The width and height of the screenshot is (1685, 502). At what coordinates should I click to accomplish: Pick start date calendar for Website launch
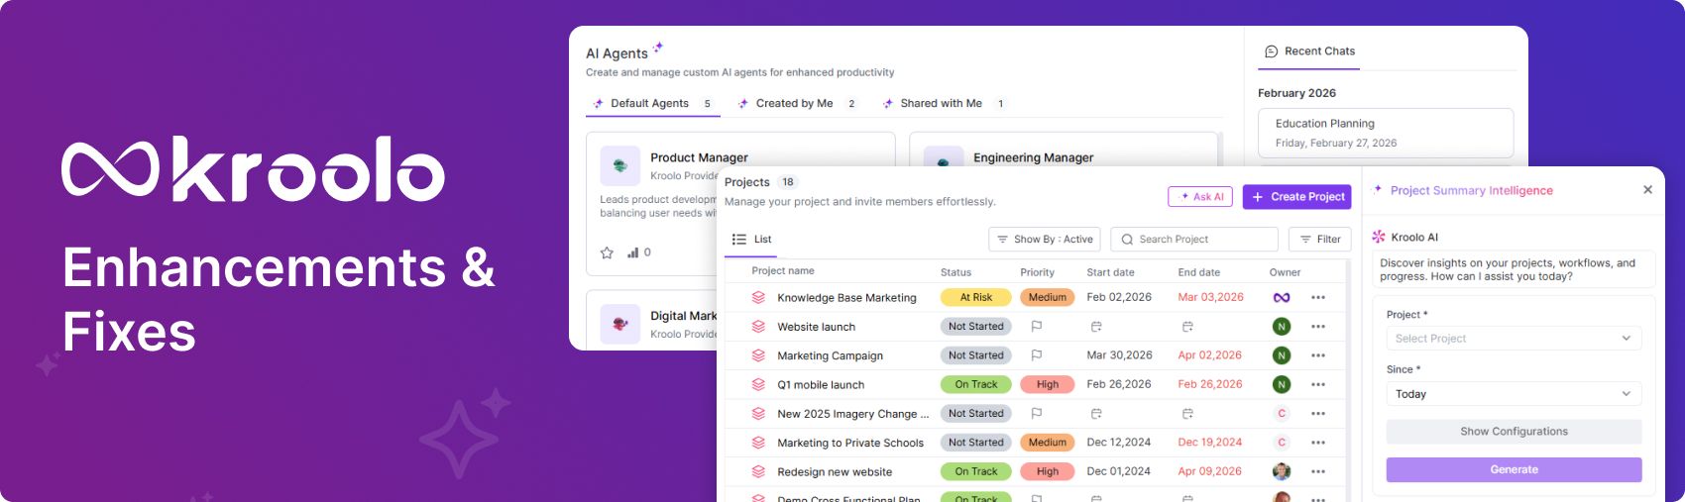1096,327
